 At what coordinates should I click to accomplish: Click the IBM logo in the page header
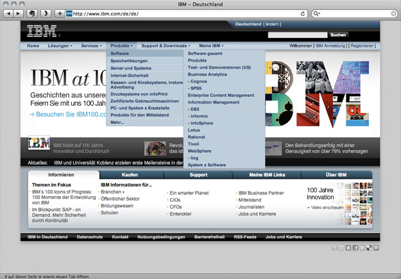[42, 31]
